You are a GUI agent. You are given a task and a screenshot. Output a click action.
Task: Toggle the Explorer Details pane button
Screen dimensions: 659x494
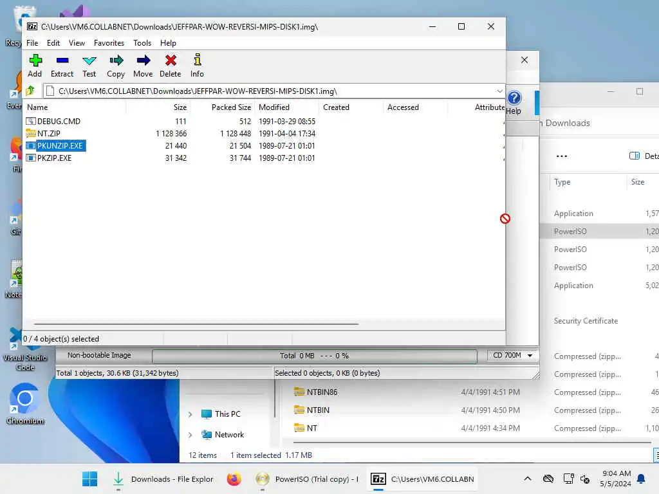644,156
